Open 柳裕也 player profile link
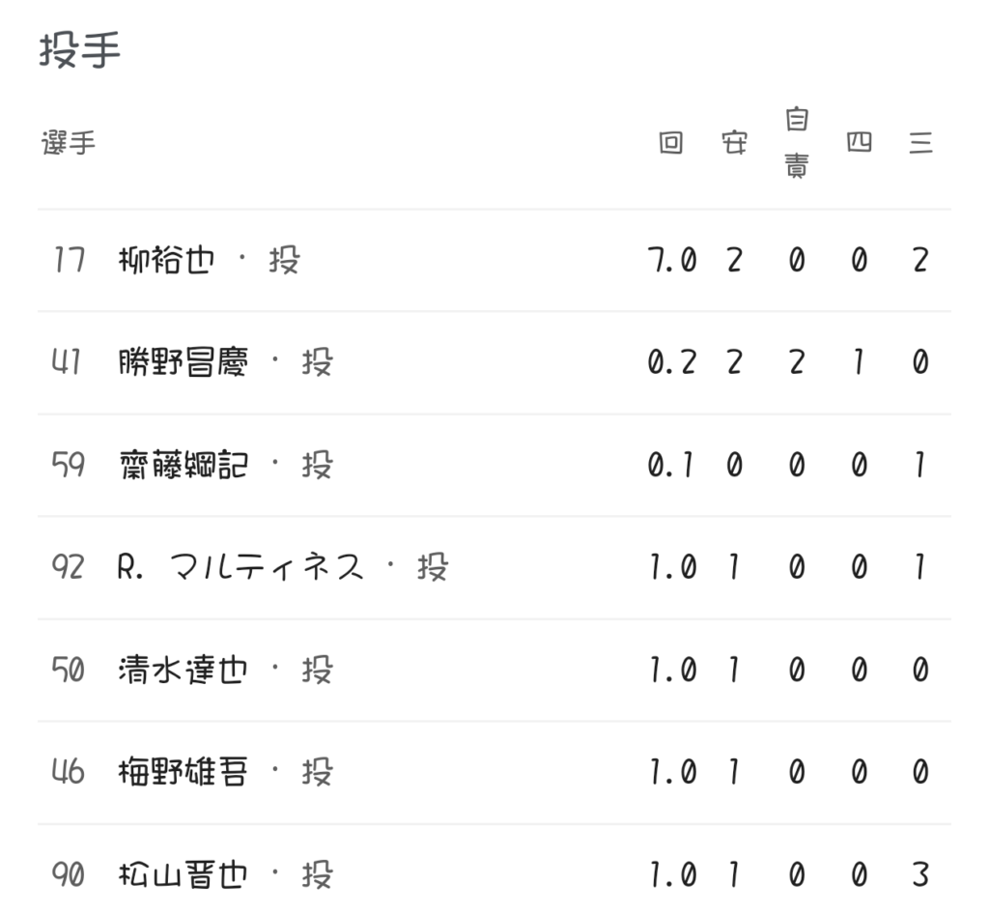Viewport: 989px width, 914px height. 164,261
